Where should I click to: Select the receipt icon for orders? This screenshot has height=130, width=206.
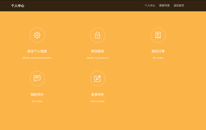coord(158,35)
